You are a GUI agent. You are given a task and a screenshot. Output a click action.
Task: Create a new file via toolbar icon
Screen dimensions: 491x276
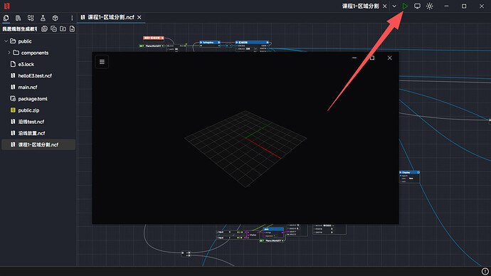pyautogui.click(x=72, y=28)
